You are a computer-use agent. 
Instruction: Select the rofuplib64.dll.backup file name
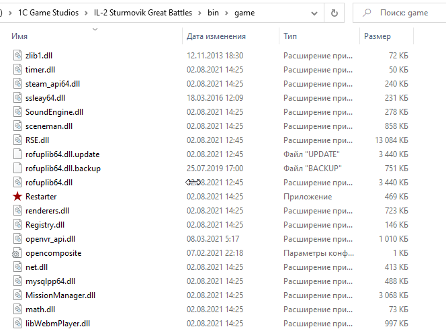click(x=63, y=169)
